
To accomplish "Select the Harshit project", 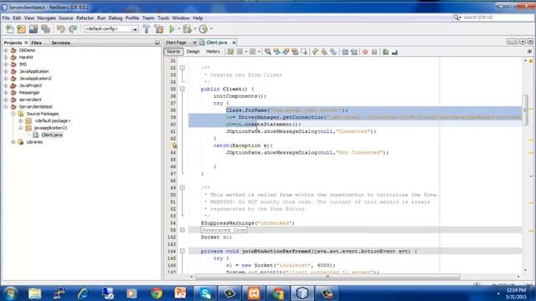I will click(x=26, y=58).
